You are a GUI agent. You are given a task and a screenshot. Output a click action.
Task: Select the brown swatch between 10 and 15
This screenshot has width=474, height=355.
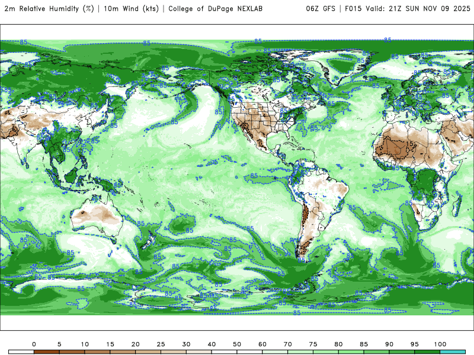point(97,352)
